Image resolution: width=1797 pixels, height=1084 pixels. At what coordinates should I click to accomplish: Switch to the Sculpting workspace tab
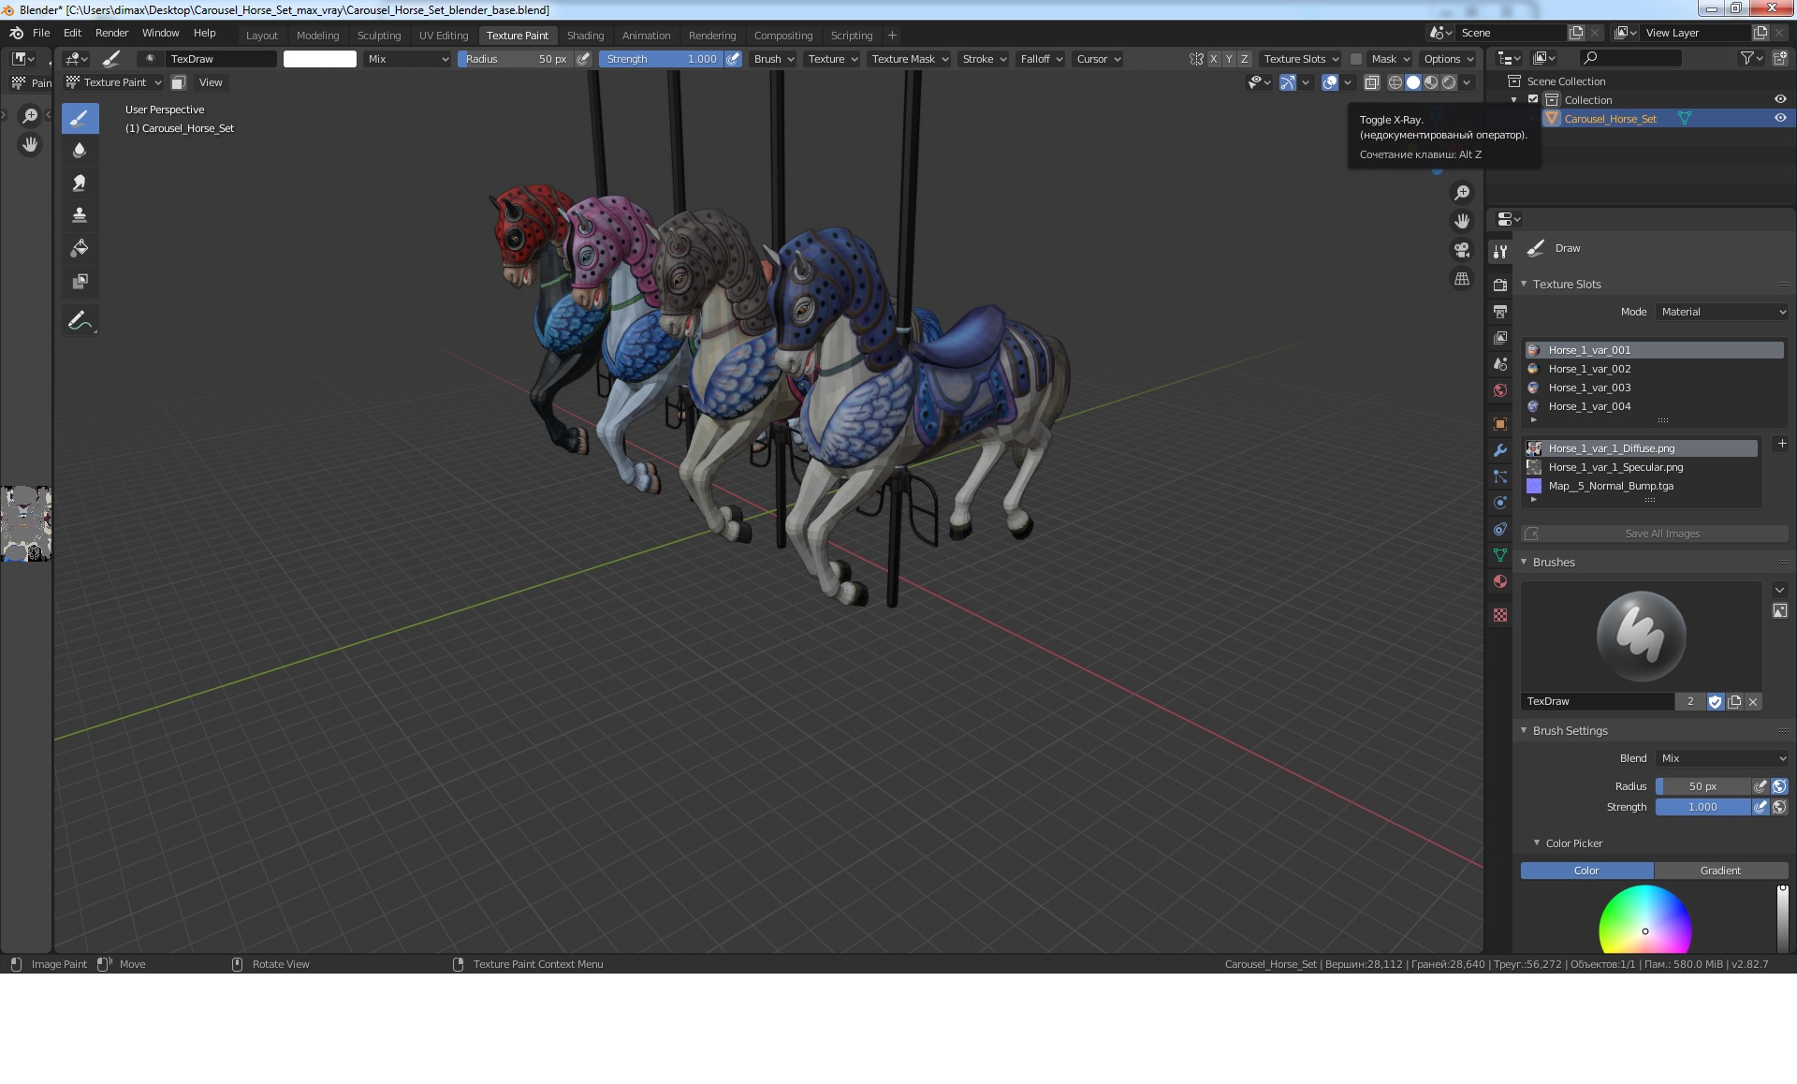pos(379,36)
